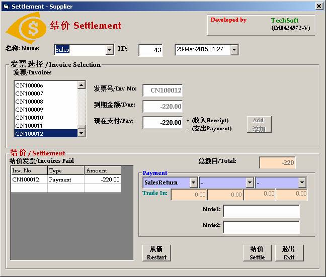Expand the second payment method dropdown
Viewport: 326px width, 277px height.
click(250, 182)
